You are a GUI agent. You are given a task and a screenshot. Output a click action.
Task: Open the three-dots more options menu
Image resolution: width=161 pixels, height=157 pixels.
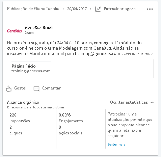[x=150, y=9]
